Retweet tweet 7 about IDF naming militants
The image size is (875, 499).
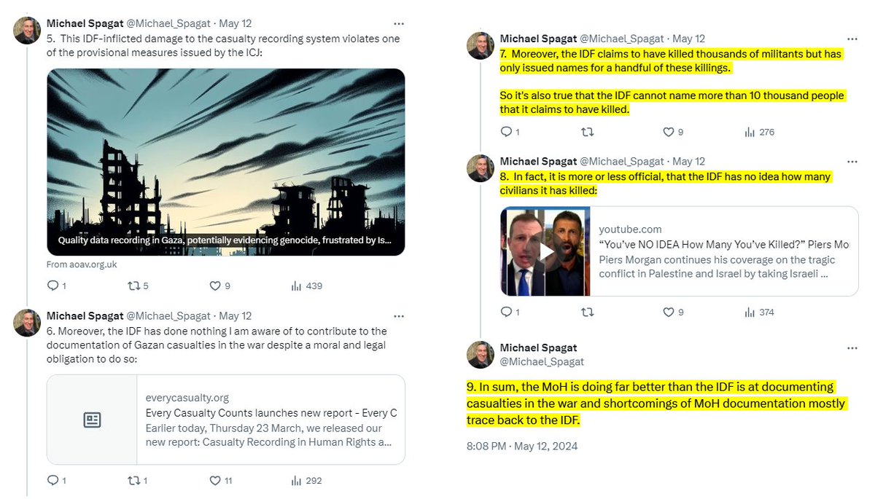click(587, 132)
